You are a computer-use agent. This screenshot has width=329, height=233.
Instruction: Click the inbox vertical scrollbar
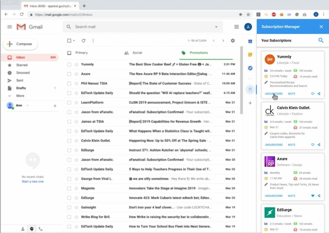coord(242,80)
